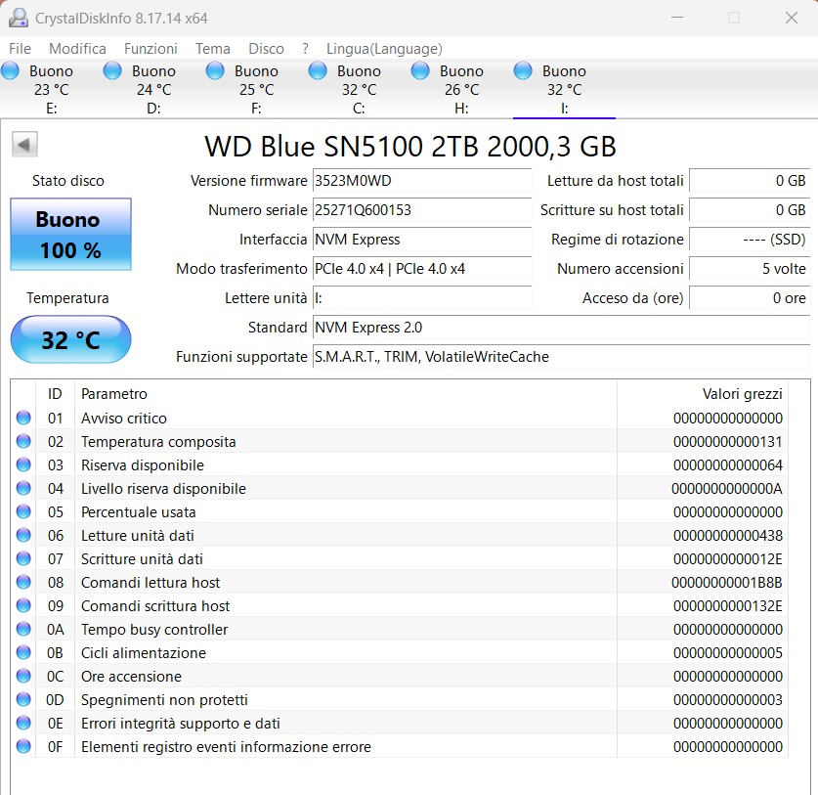Click the Buono 100 % health status button
Viewport: 818px width, 795px height.
pos(68,235)
